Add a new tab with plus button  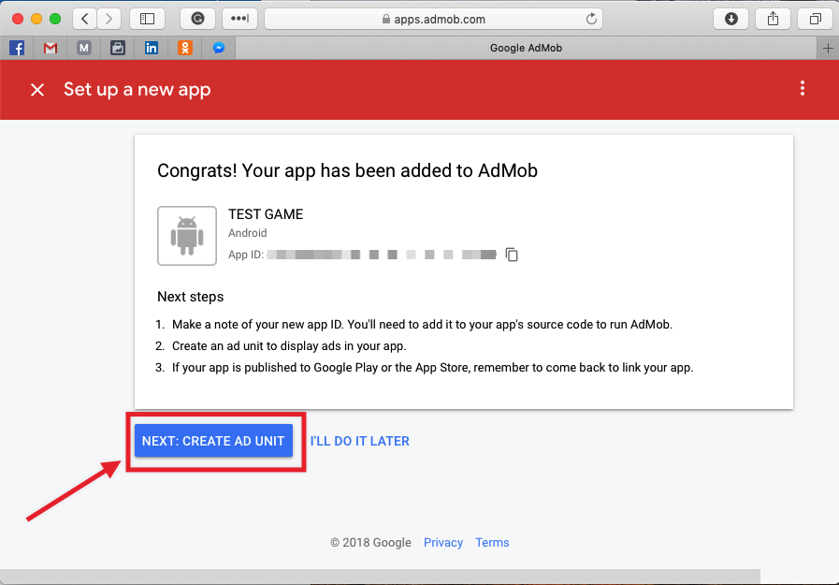click(828, 48)
